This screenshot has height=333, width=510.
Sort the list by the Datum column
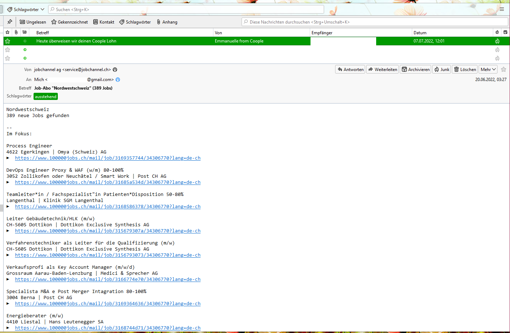pyautogui.click(x=452, y=32)
